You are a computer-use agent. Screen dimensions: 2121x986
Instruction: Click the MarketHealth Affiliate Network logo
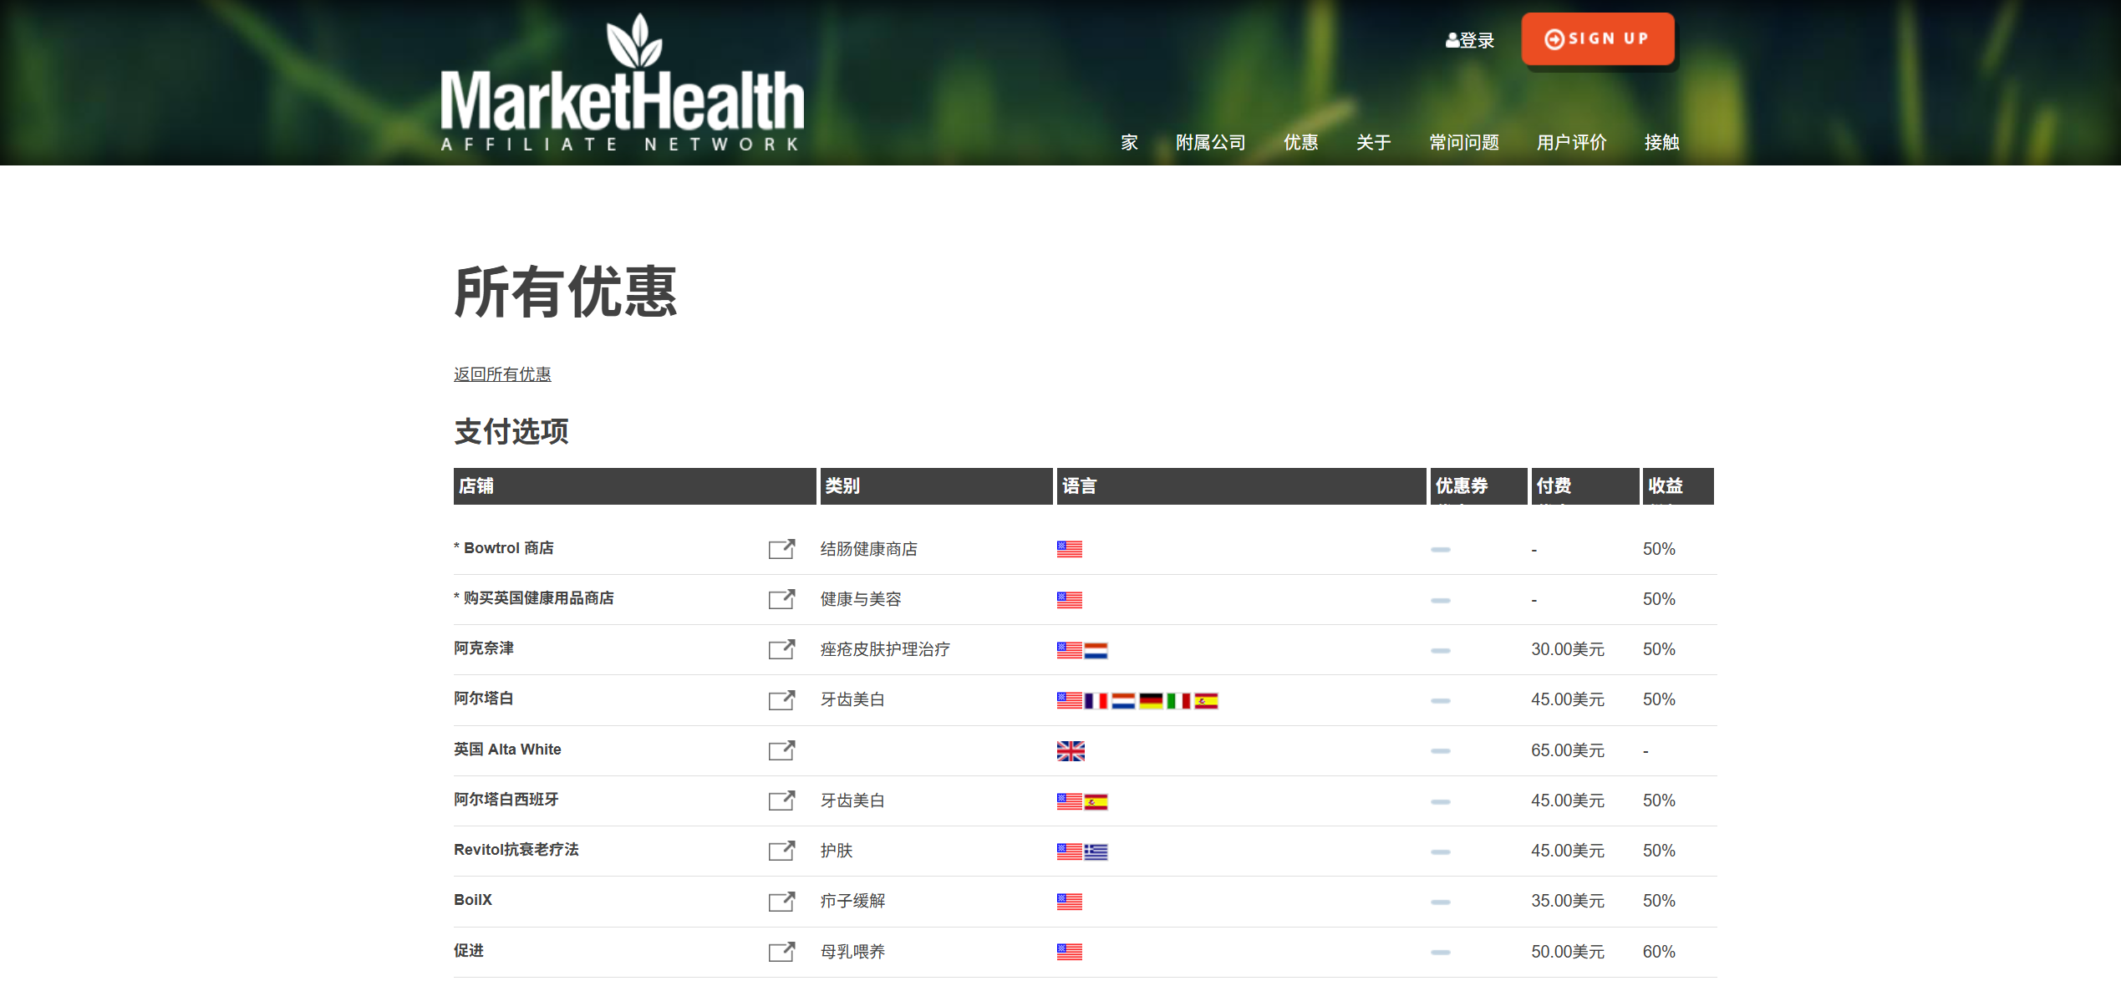click(x=622, y=83)
